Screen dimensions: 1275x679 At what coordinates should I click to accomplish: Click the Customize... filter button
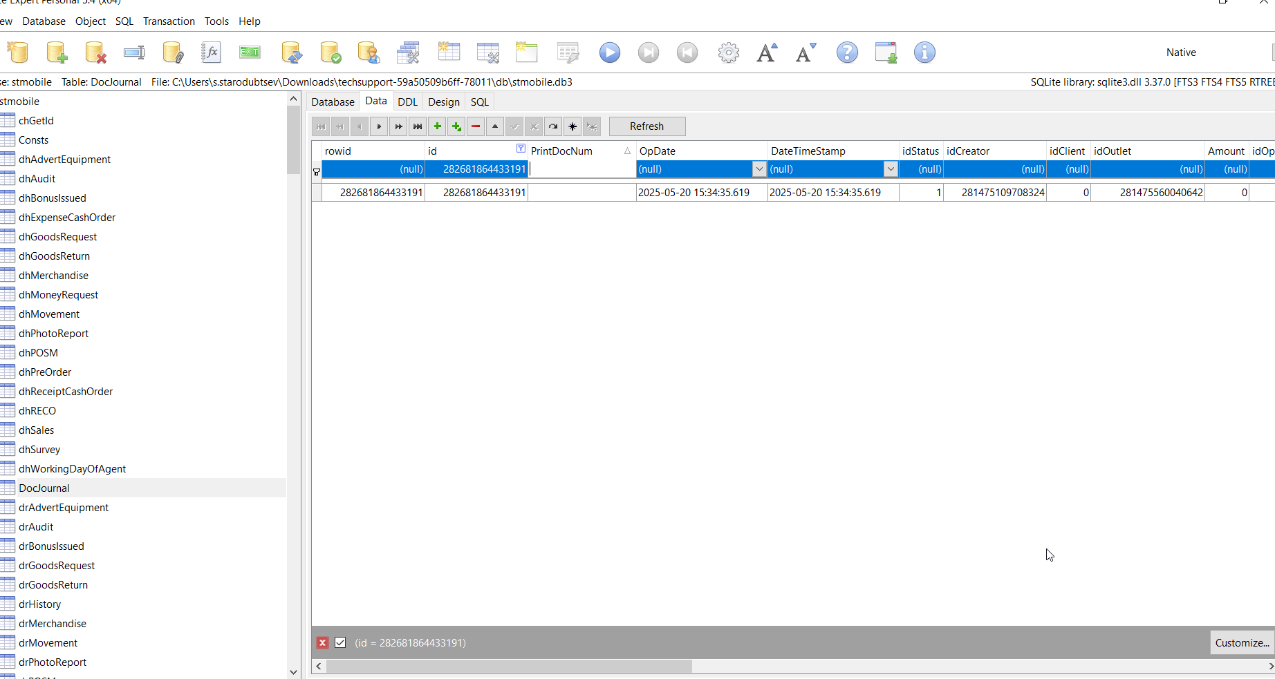tap(1242, 642)
